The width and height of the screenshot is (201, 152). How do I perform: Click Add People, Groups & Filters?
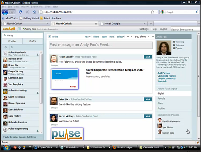coord(19,137)
